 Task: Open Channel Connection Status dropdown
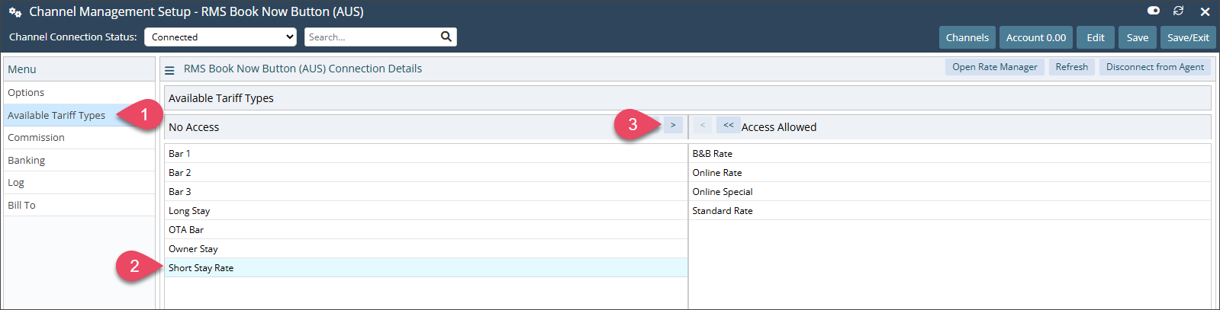[x=221, y=37]
